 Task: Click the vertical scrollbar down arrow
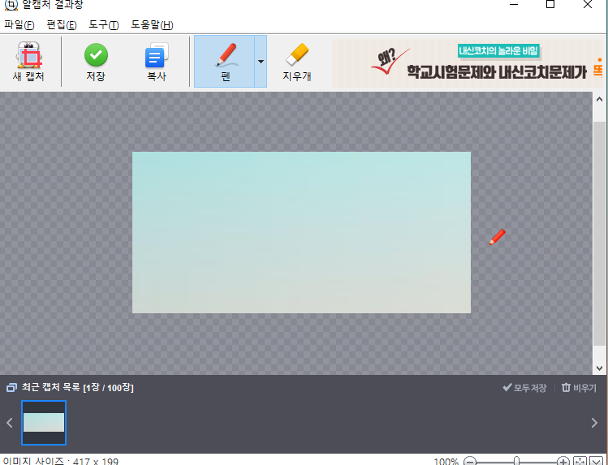(x=599, y=368)
